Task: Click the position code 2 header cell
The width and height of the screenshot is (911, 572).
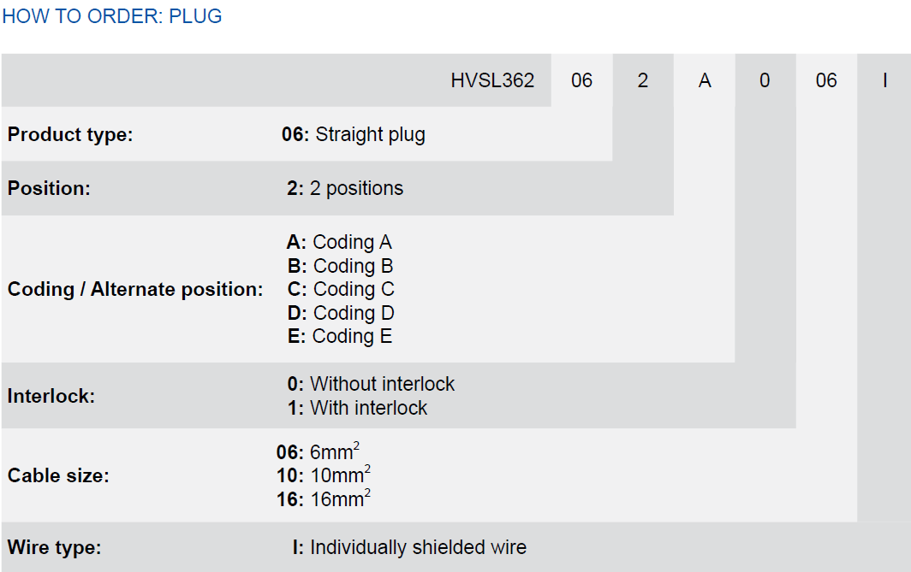Action: pyautogui.click(x=642, y=80)
